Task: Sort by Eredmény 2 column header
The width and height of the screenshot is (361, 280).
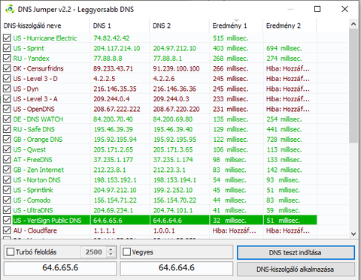Action: [290, 26]
